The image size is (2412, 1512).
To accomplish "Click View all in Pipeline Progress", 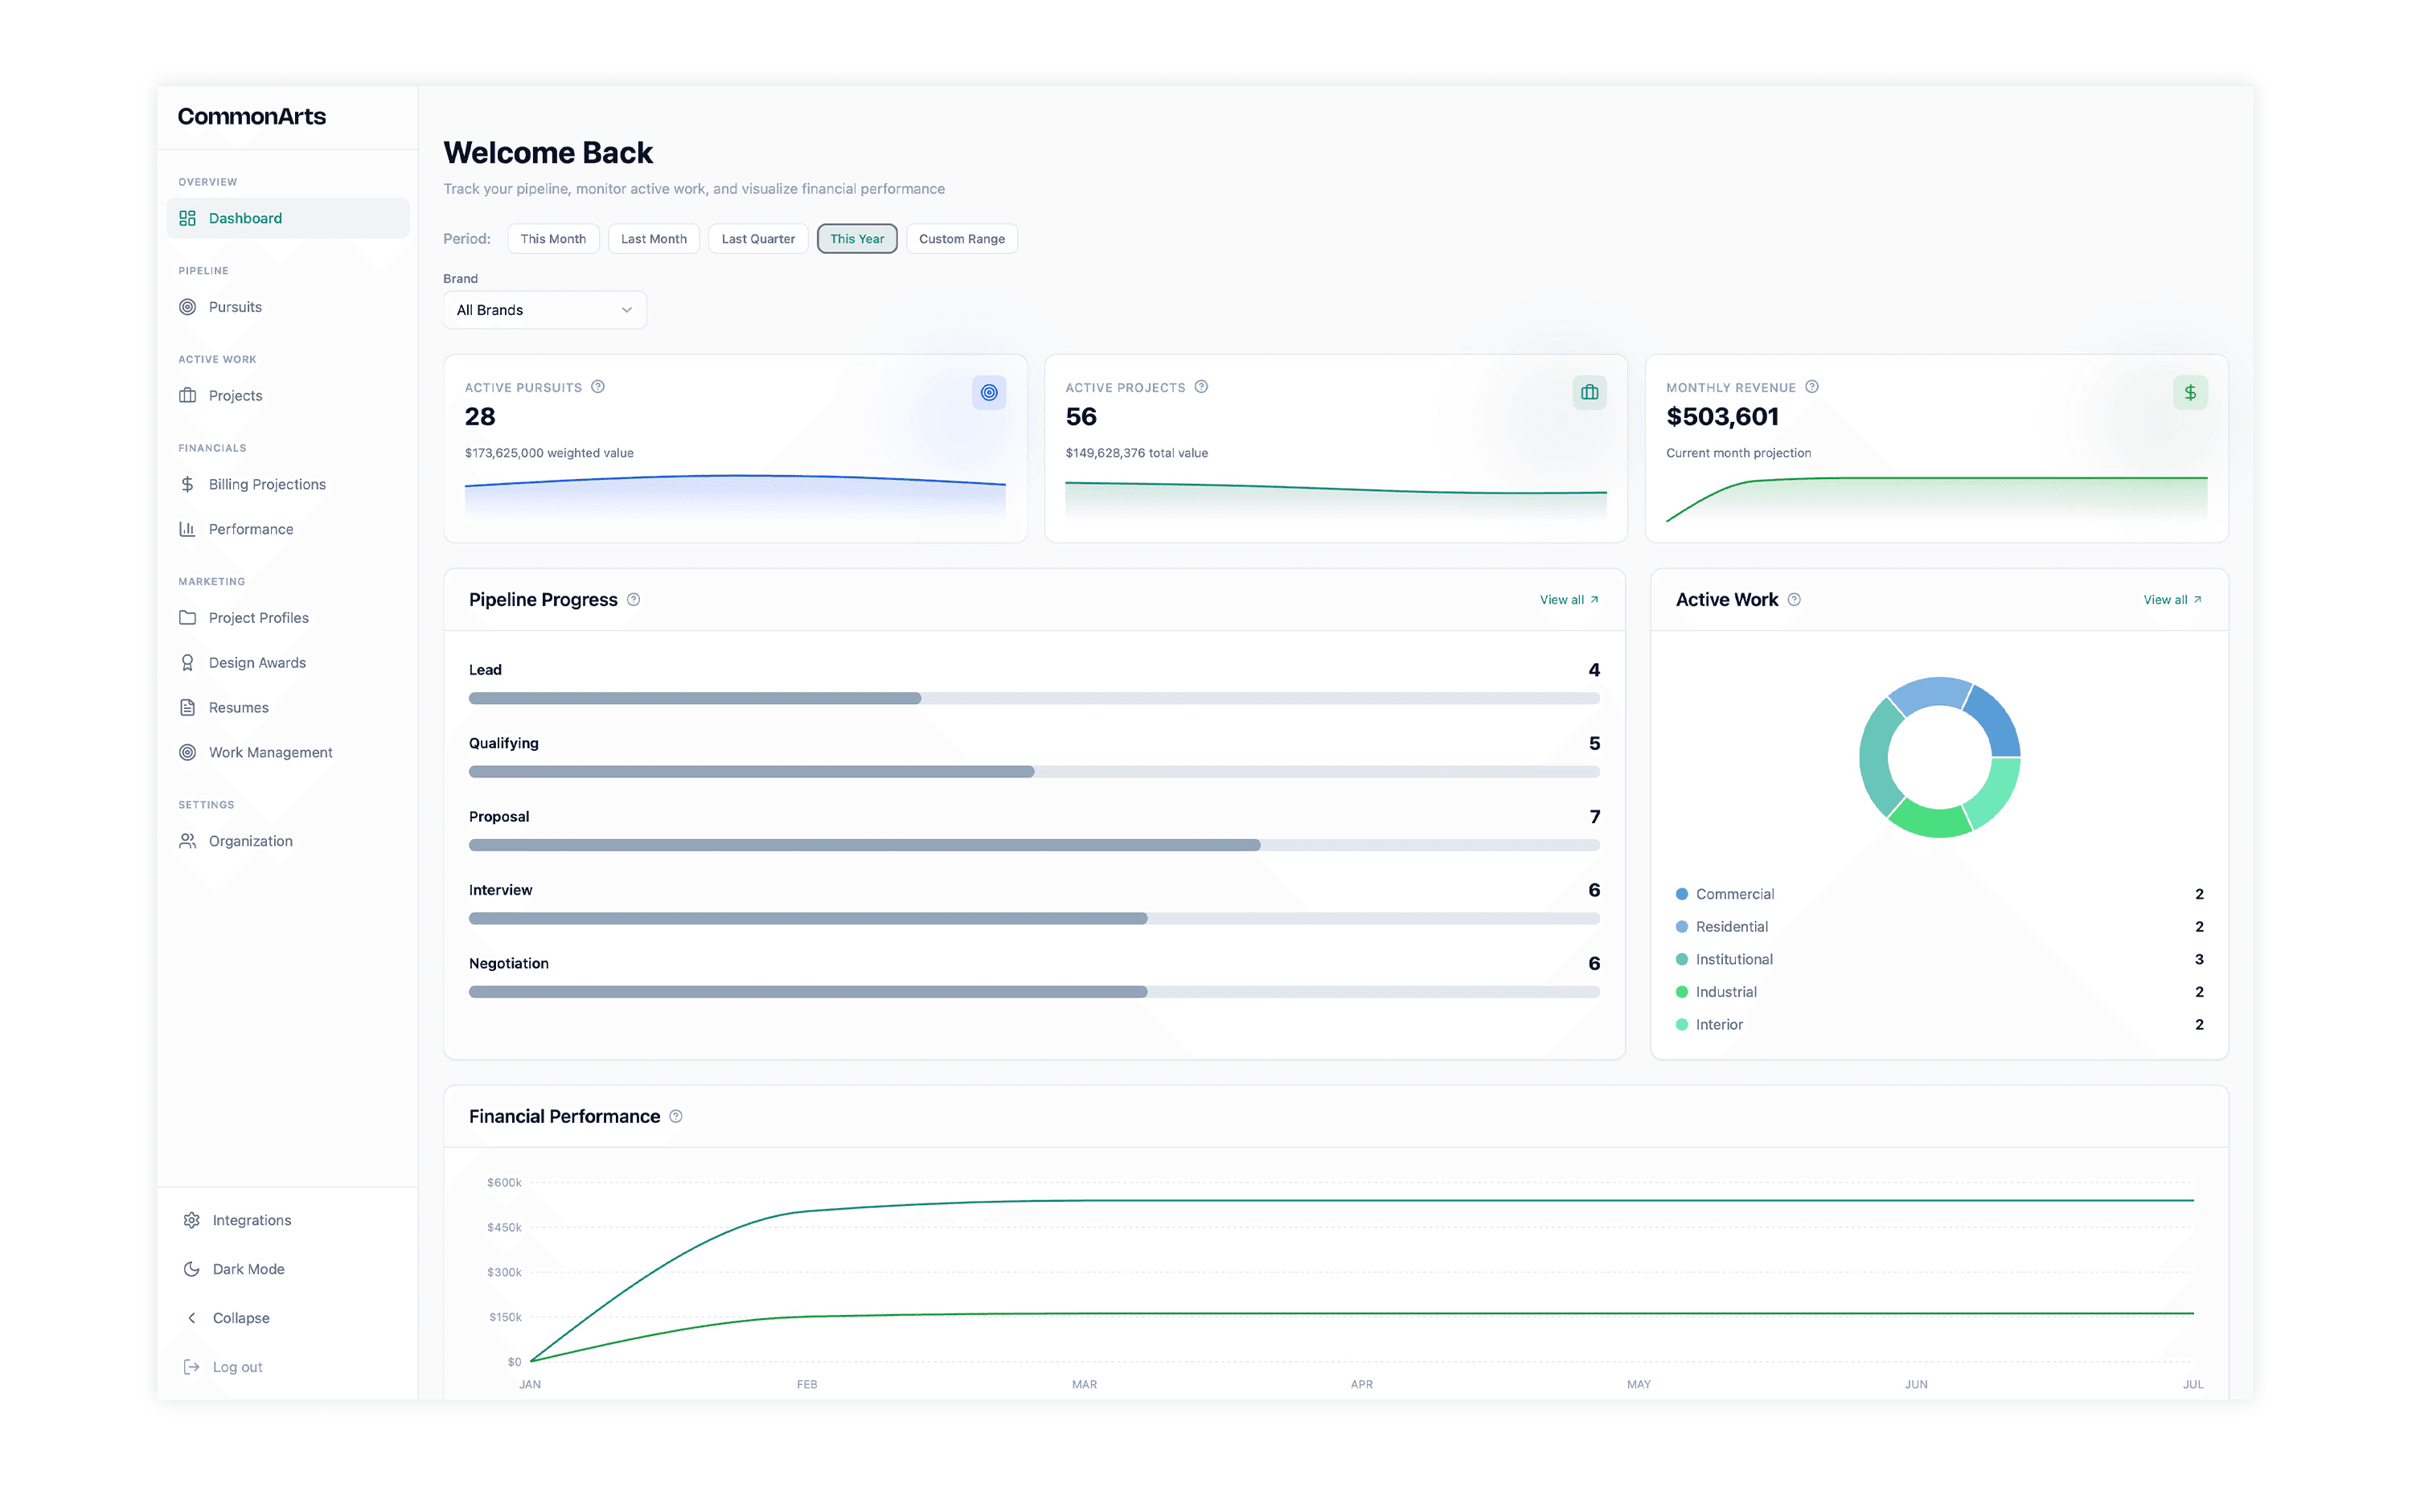I will pyautogui.click(x=1568, y=599).
